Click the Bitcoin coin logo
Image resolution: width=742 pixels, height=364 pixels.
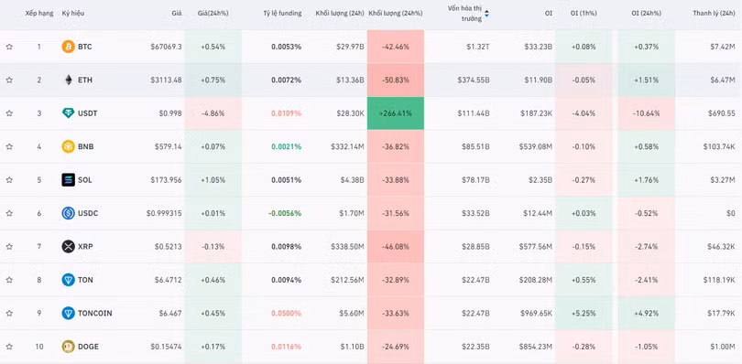pos(69,47)
